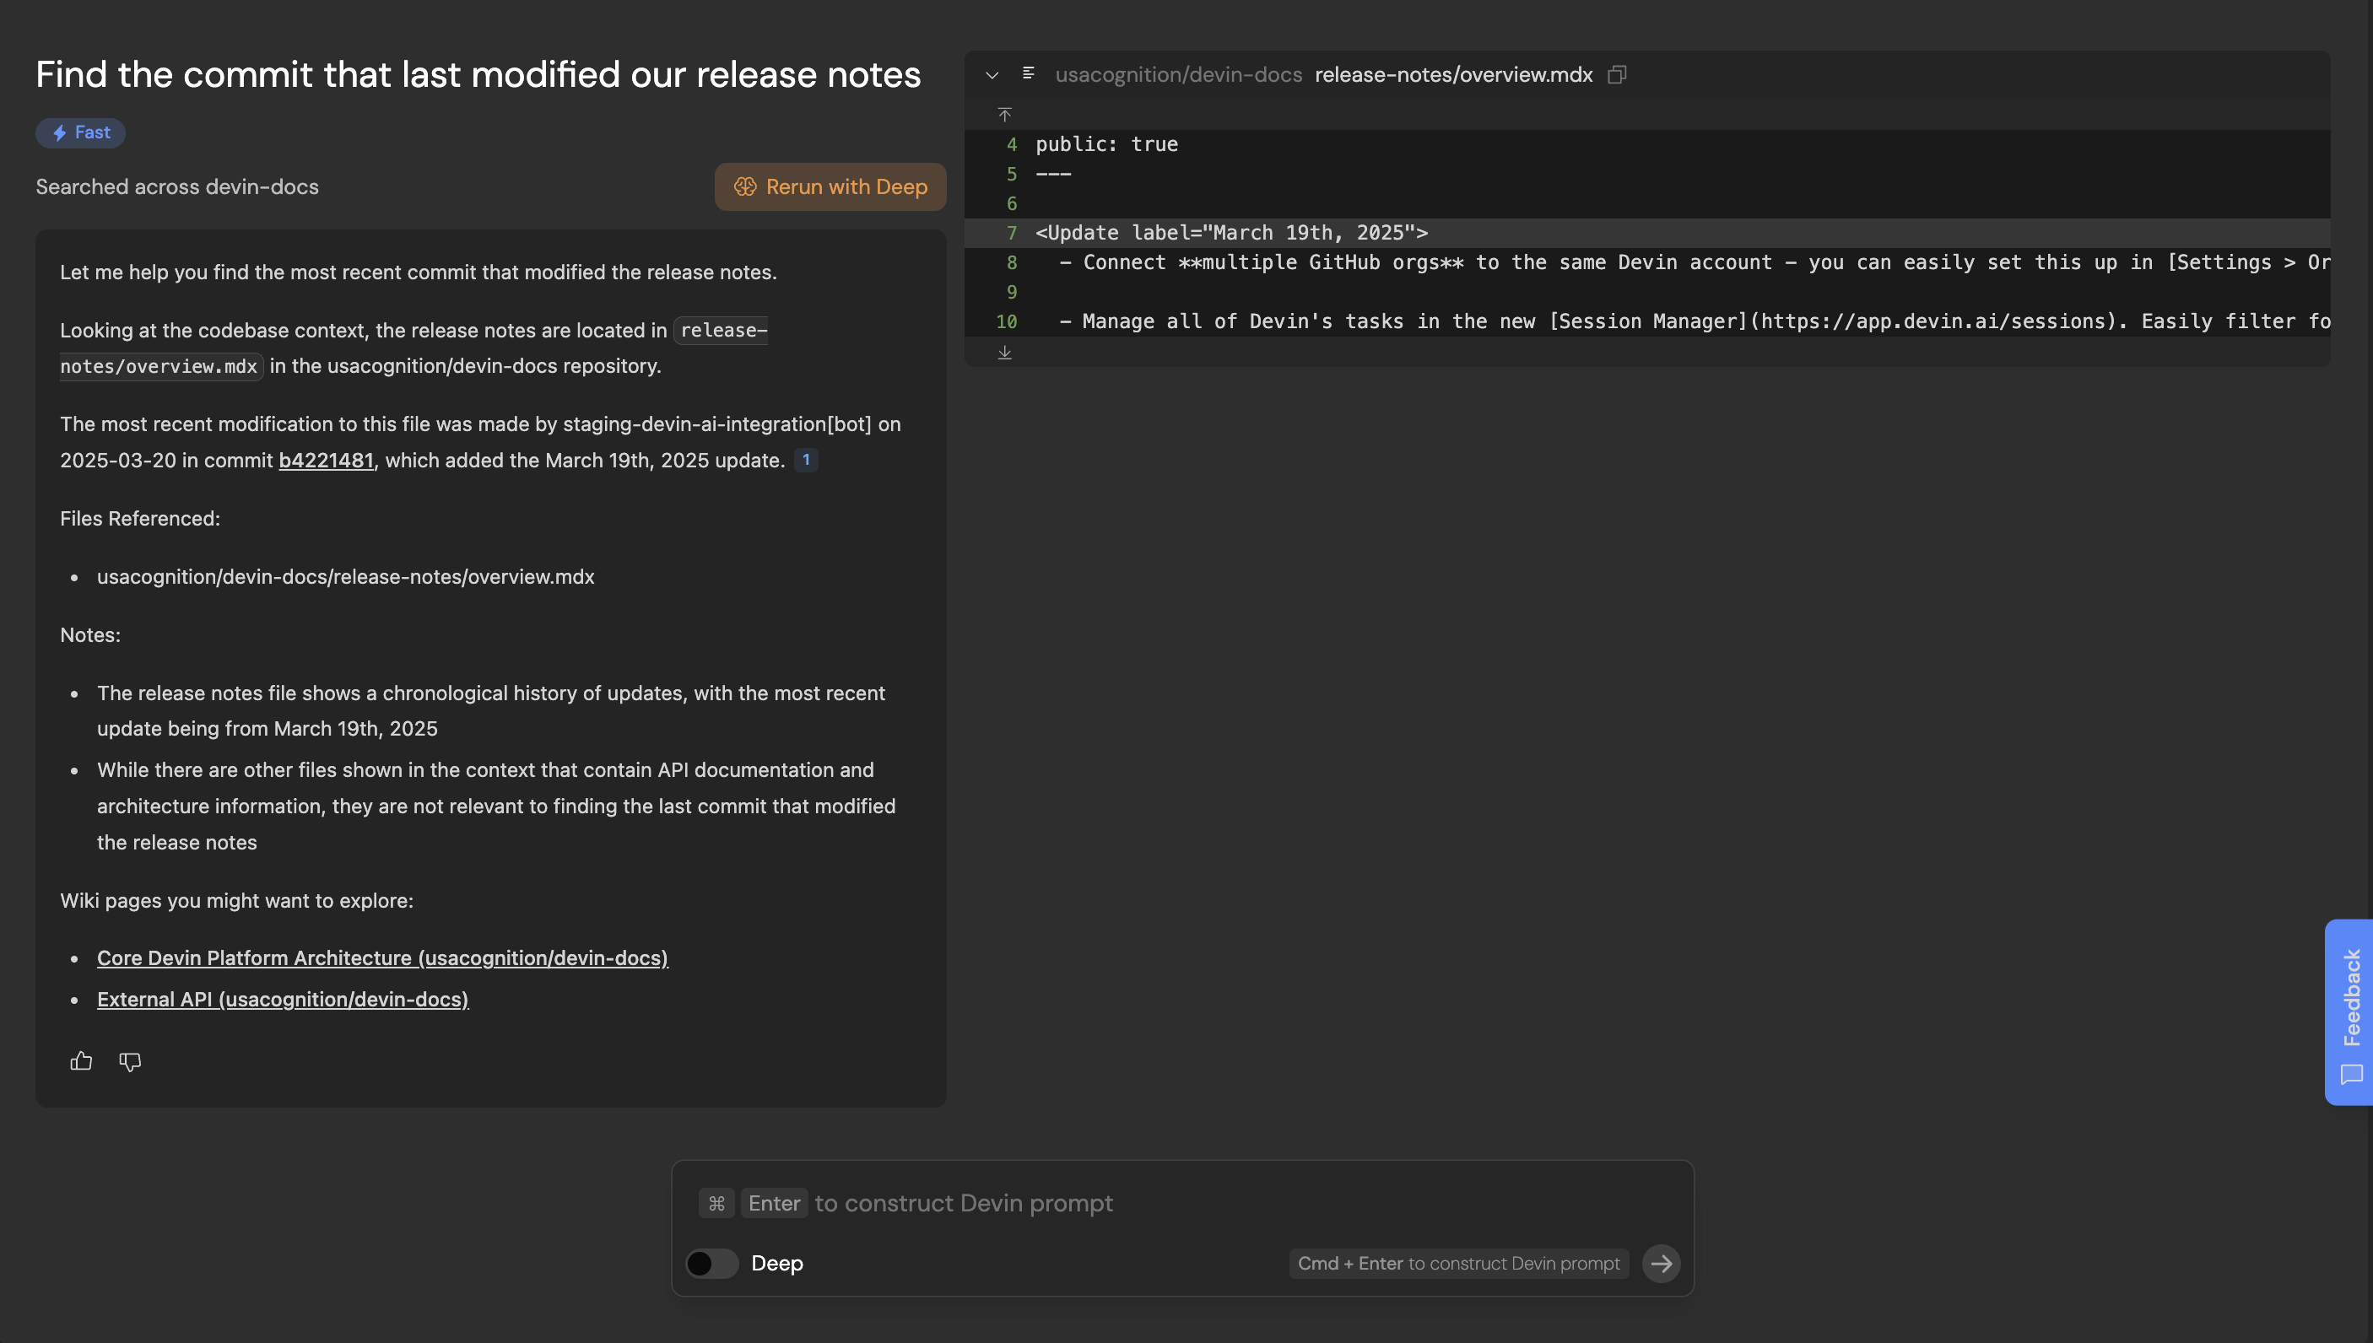Click the brain icon in Rerun button
Viewport: 2373px width, 1343px height.
coord(744,186)
